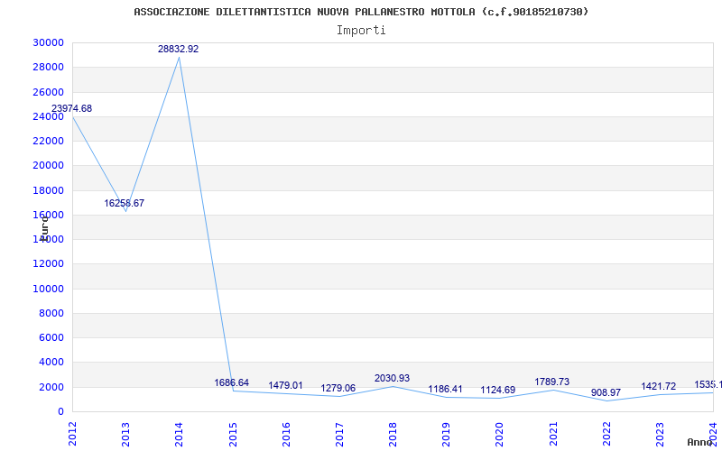Click the Anno x-axis title
The height and width of the screenshot is (451, 722).
700,442
